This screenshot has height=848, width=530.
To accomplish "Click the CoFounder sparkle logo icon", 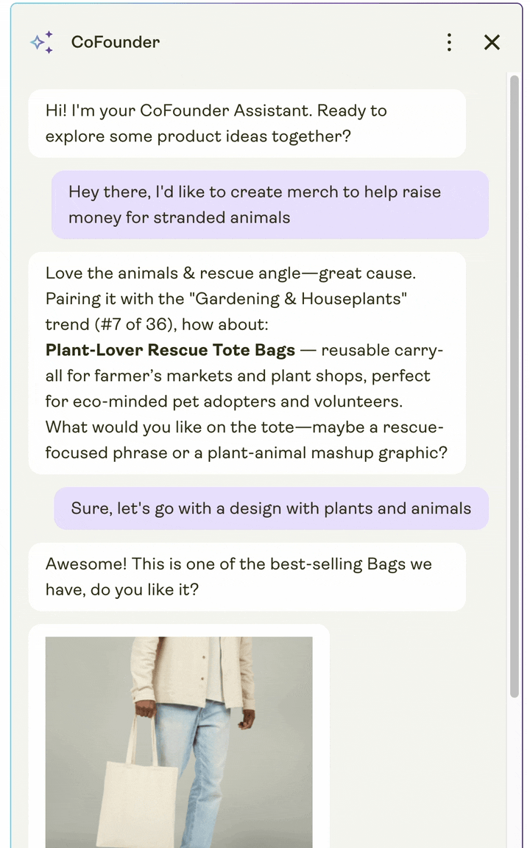I will click(x=41, y=43).
